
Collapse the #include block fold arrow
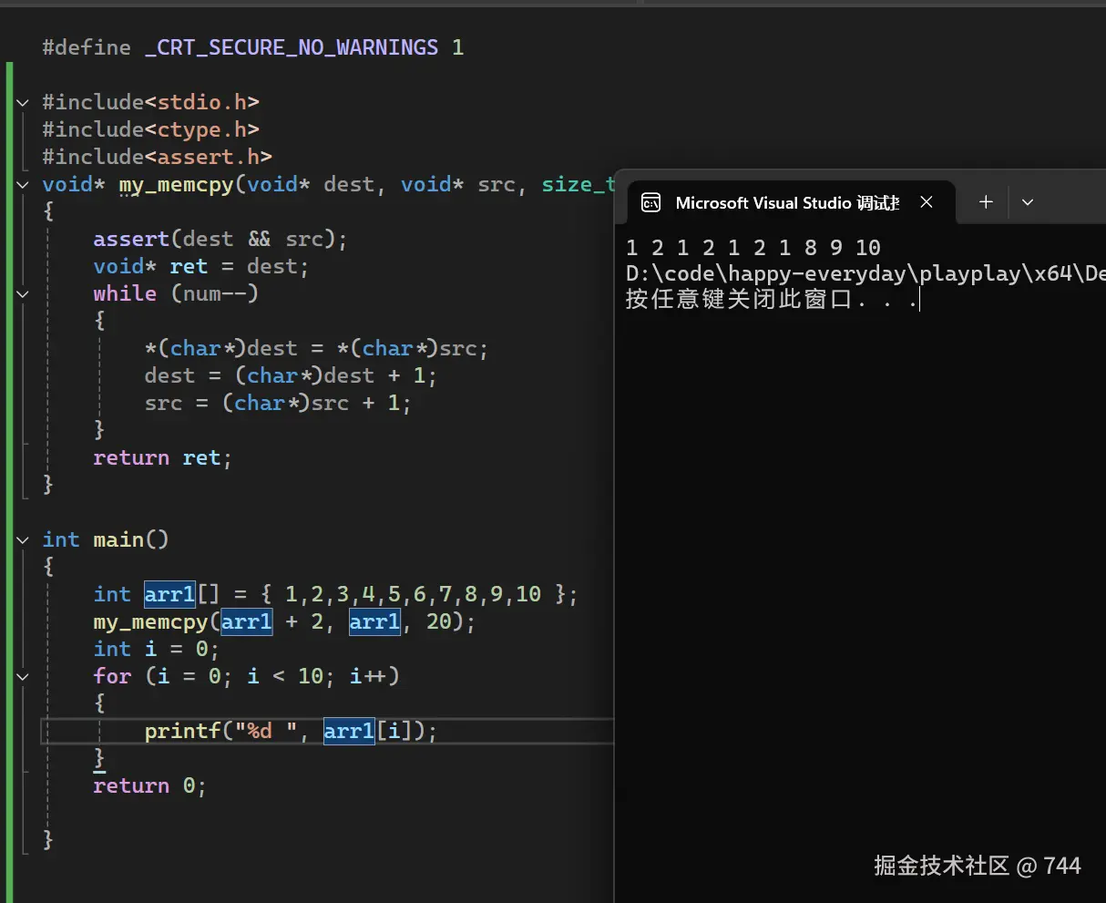[x=22, y=102]
